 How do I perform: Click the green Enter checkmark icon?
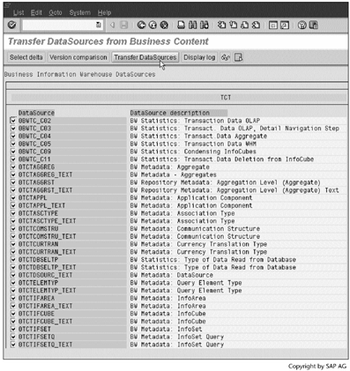click(x=11, y=25)
